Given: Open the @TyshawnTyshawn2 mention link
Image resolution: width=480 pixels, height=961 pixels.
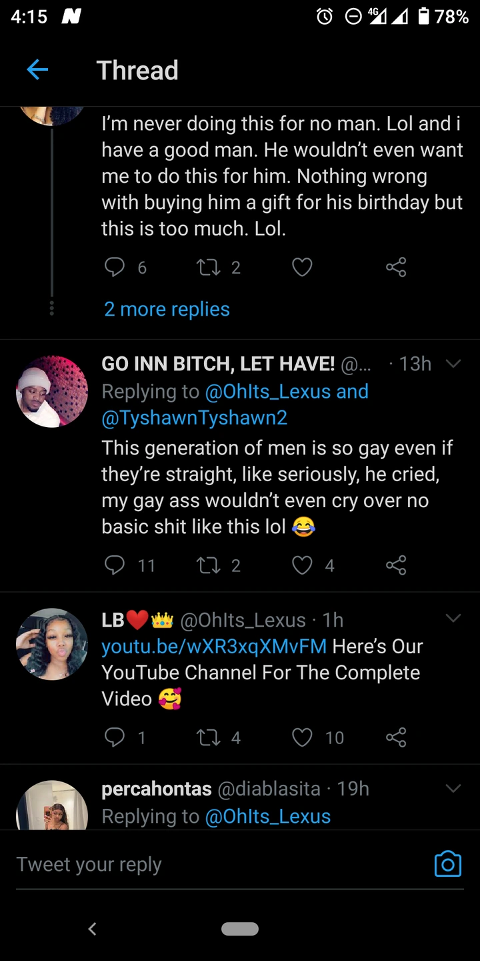Looking at the screenshot, I should 194,418.
